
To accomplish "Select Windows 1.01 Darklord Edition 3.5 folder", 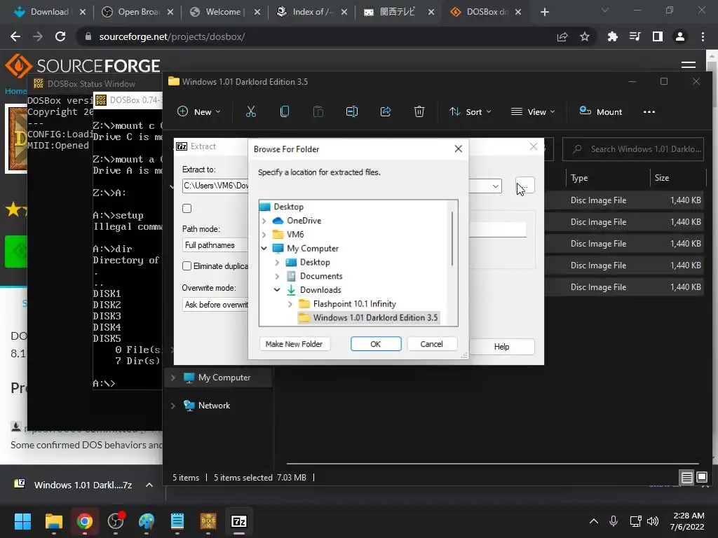I will [x=369, y=317].
